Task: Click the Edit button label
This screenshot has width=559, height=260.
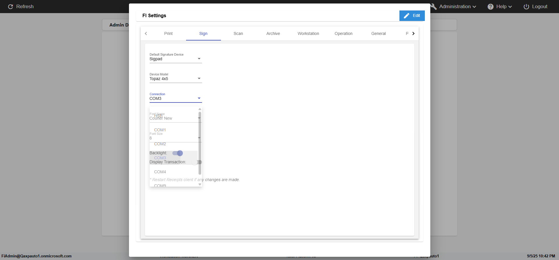Action: click(x=416, y=16)
